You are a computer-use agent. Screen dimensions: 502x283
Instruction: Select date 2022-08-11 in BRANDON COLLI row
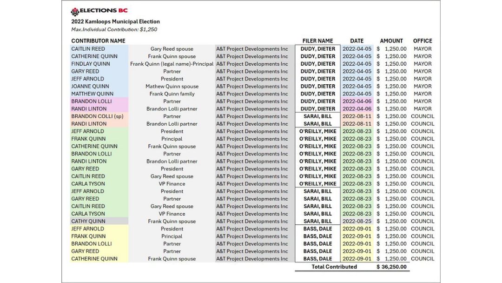click(x=357, y=116)
